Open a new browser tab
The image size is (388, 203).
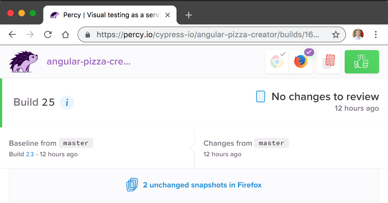(x=188, y=15)
